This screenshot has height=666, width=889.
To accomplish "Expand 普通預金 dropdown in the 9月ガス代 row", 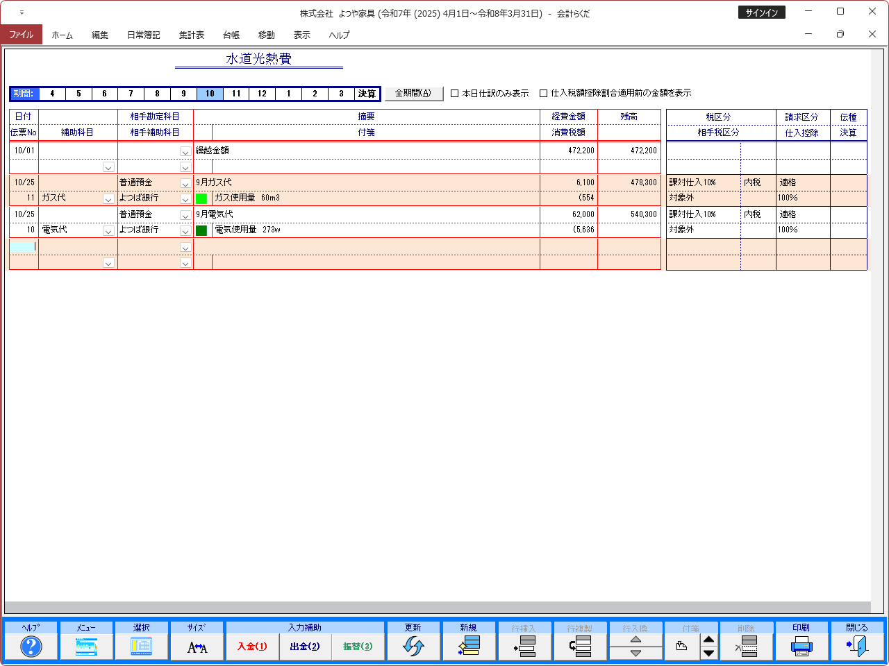I will (x=185, y=183).
